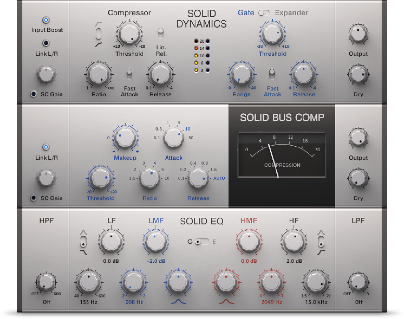Screen dimensions: 404x319
Task: Toggle HF bell/shelf switch
Action: [x=321, y=242]
